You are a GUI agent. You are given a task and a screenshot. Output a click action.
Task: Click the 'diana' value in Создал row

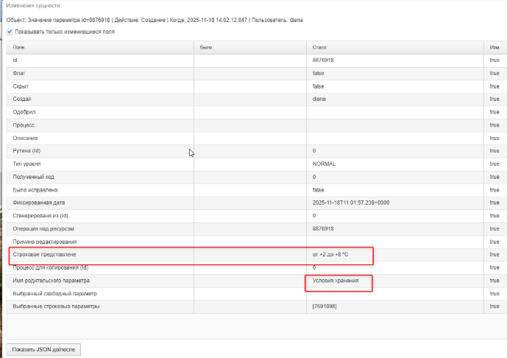319,99
